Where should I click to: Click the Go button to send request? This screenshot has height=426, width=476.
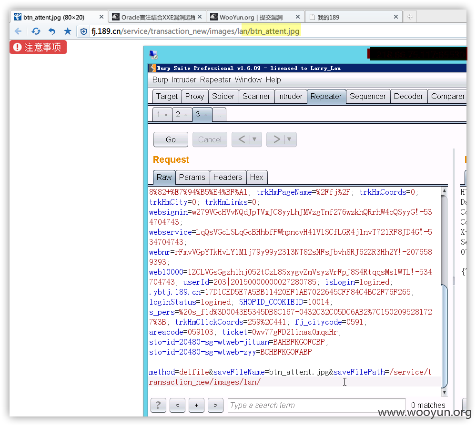point(171,139)
